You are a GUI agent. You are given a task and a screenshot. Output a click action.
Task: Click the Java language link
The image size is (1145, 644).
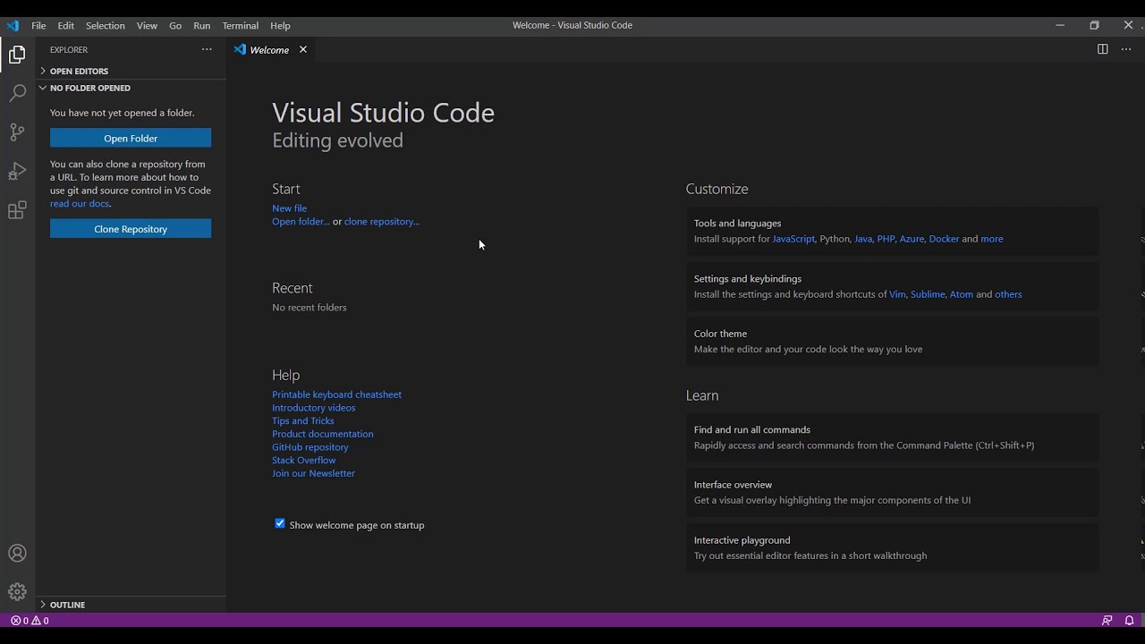(863, 239)
